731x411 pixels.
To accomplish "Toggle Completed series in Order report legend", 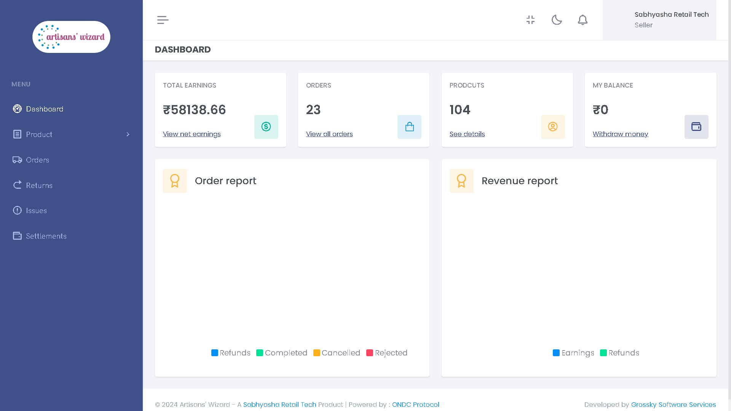I will 282,353.
